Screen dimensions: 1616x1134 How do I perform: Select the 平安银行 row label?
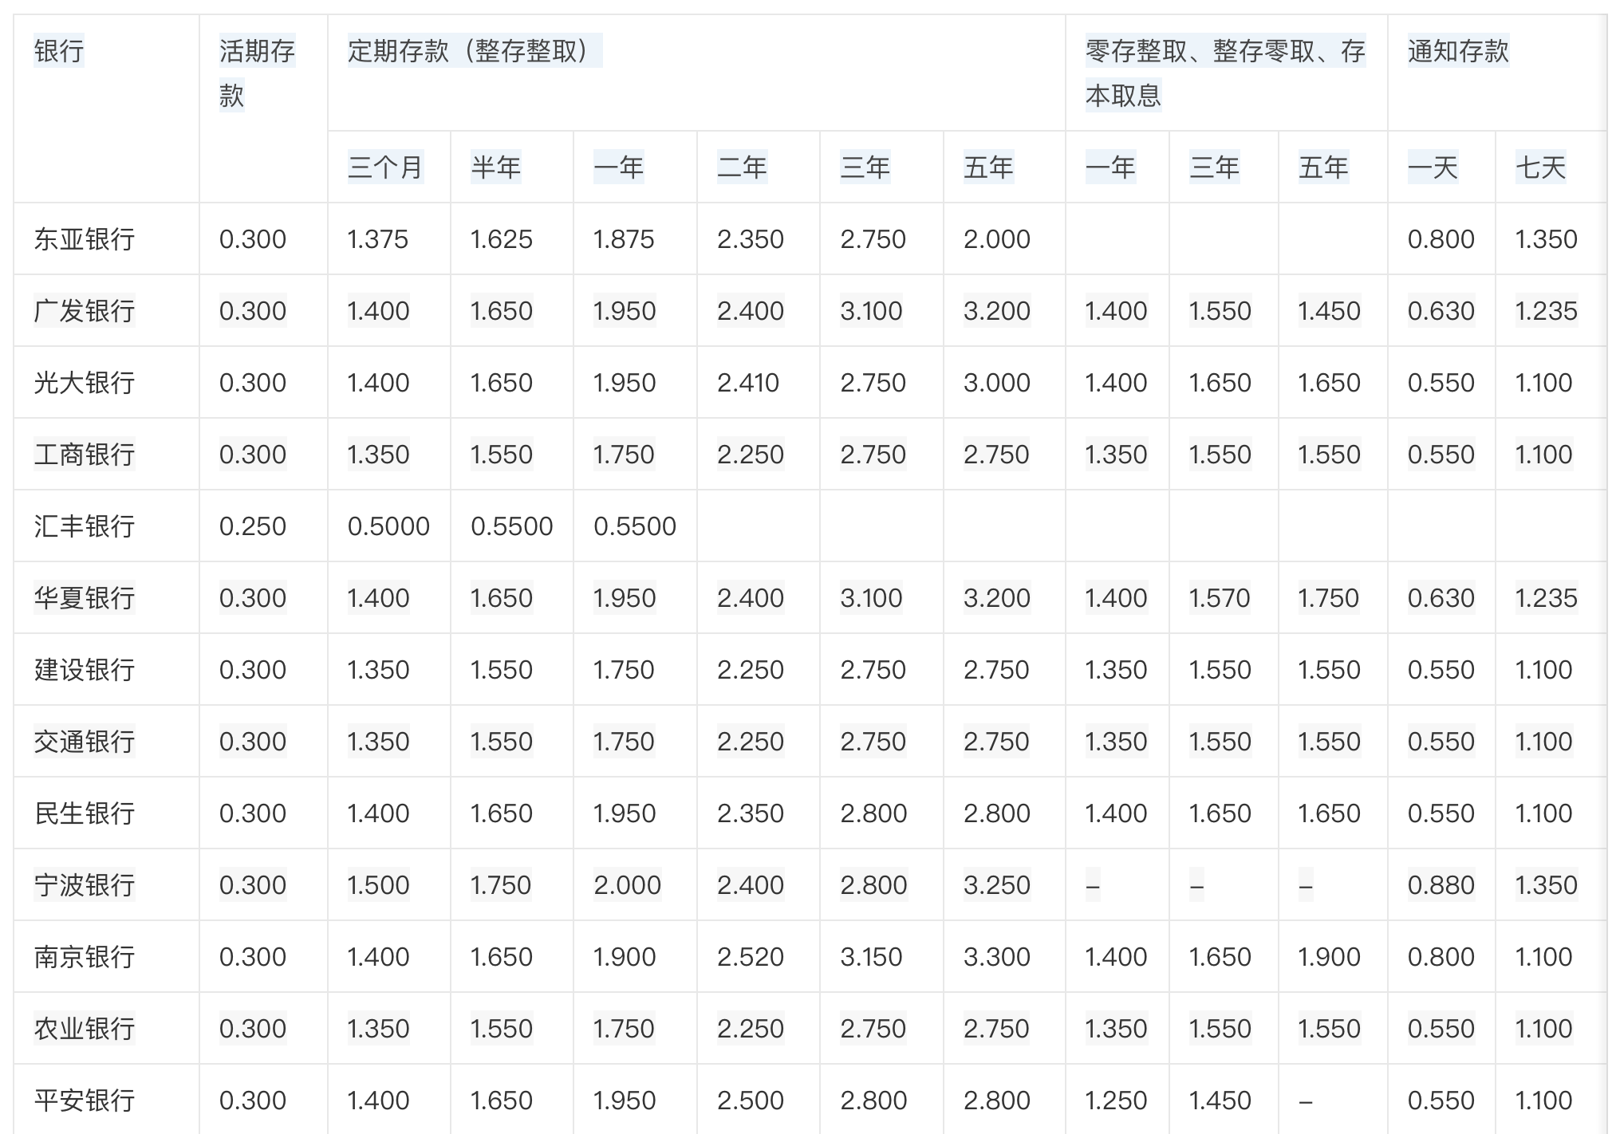point(85,1101)
